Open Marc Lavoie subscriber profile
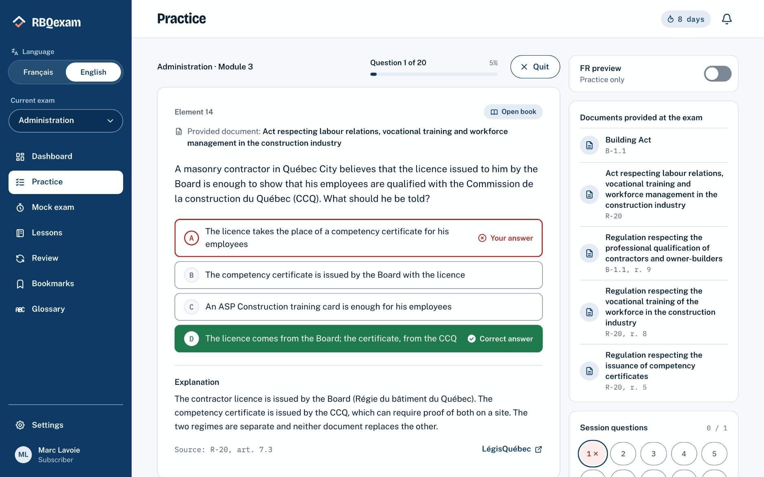Screen dimensions: 764x477 tap(66, 455)
